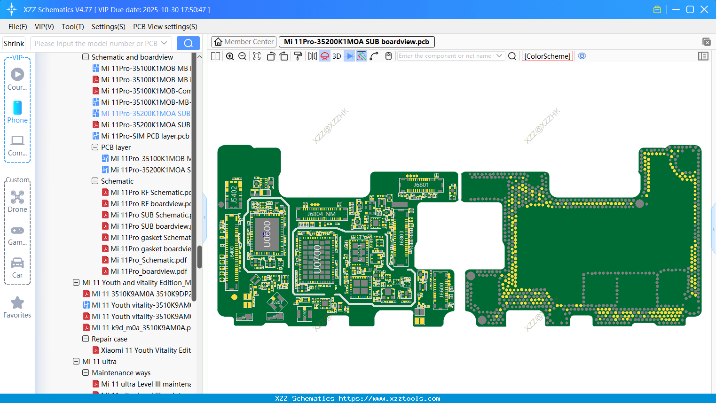Viewport: 716px width, 403px height.
Task: Click the Shrink button
Action: tap(14, 43)
